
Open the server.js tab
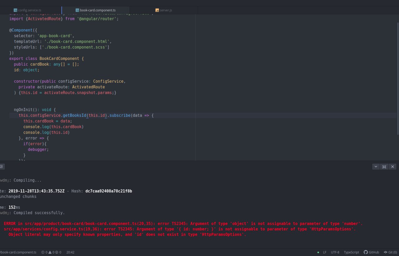click(164, 10)
